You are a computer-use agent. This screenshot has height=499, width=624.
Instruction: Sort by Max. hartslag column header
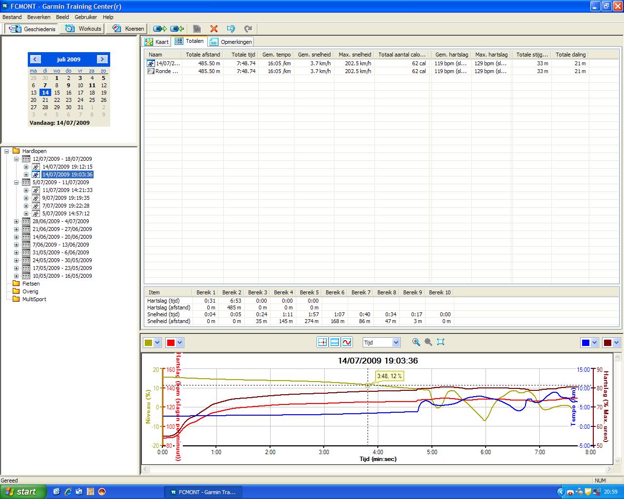coord(491,55)
